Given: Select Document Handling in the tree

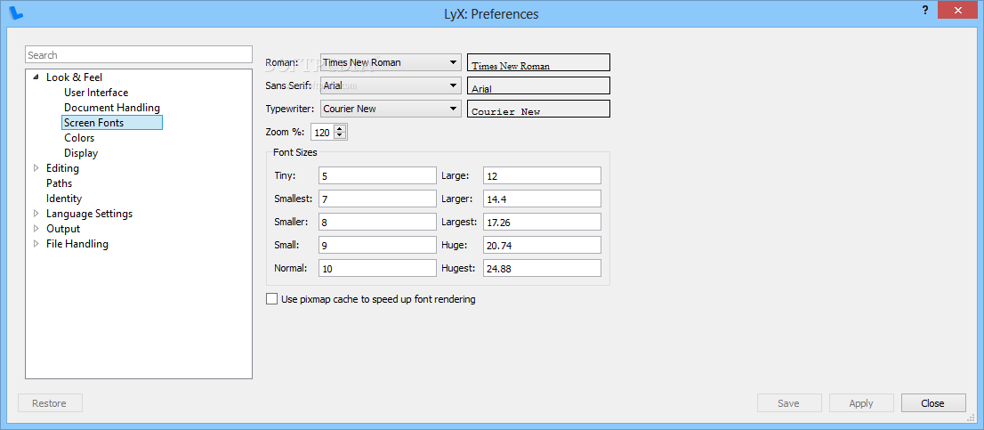Looking at the screenshot, I should pyautogui.click(x=112, y=108).
